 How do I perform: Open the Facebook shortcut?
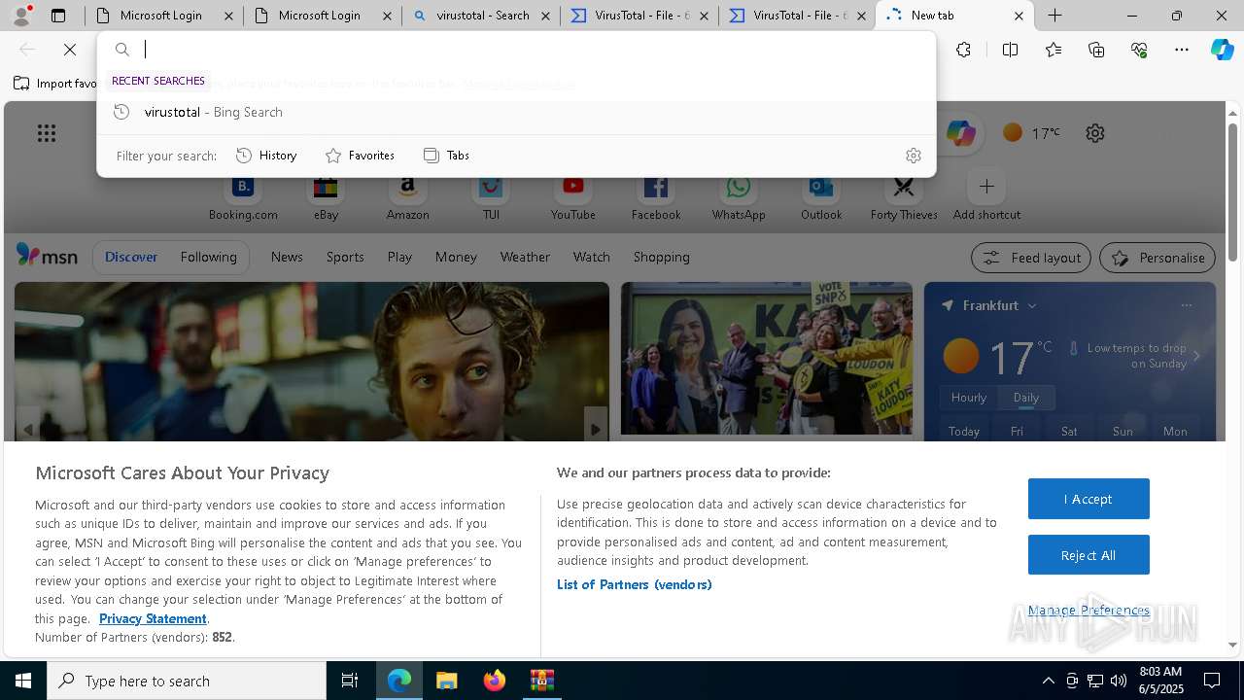click(656, 197)
